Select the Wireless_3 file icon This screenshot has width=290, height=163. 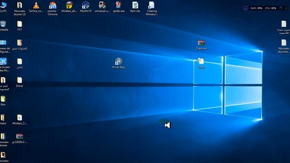19,120
